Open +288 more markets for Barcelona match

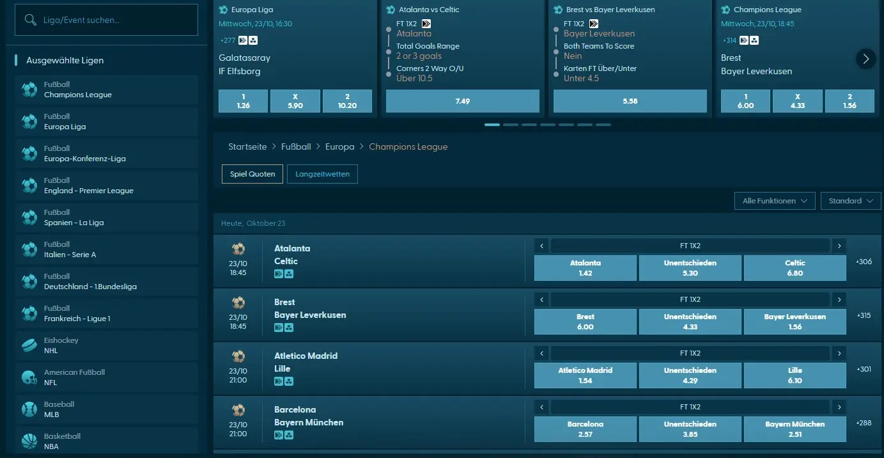[x=864, y=423]
